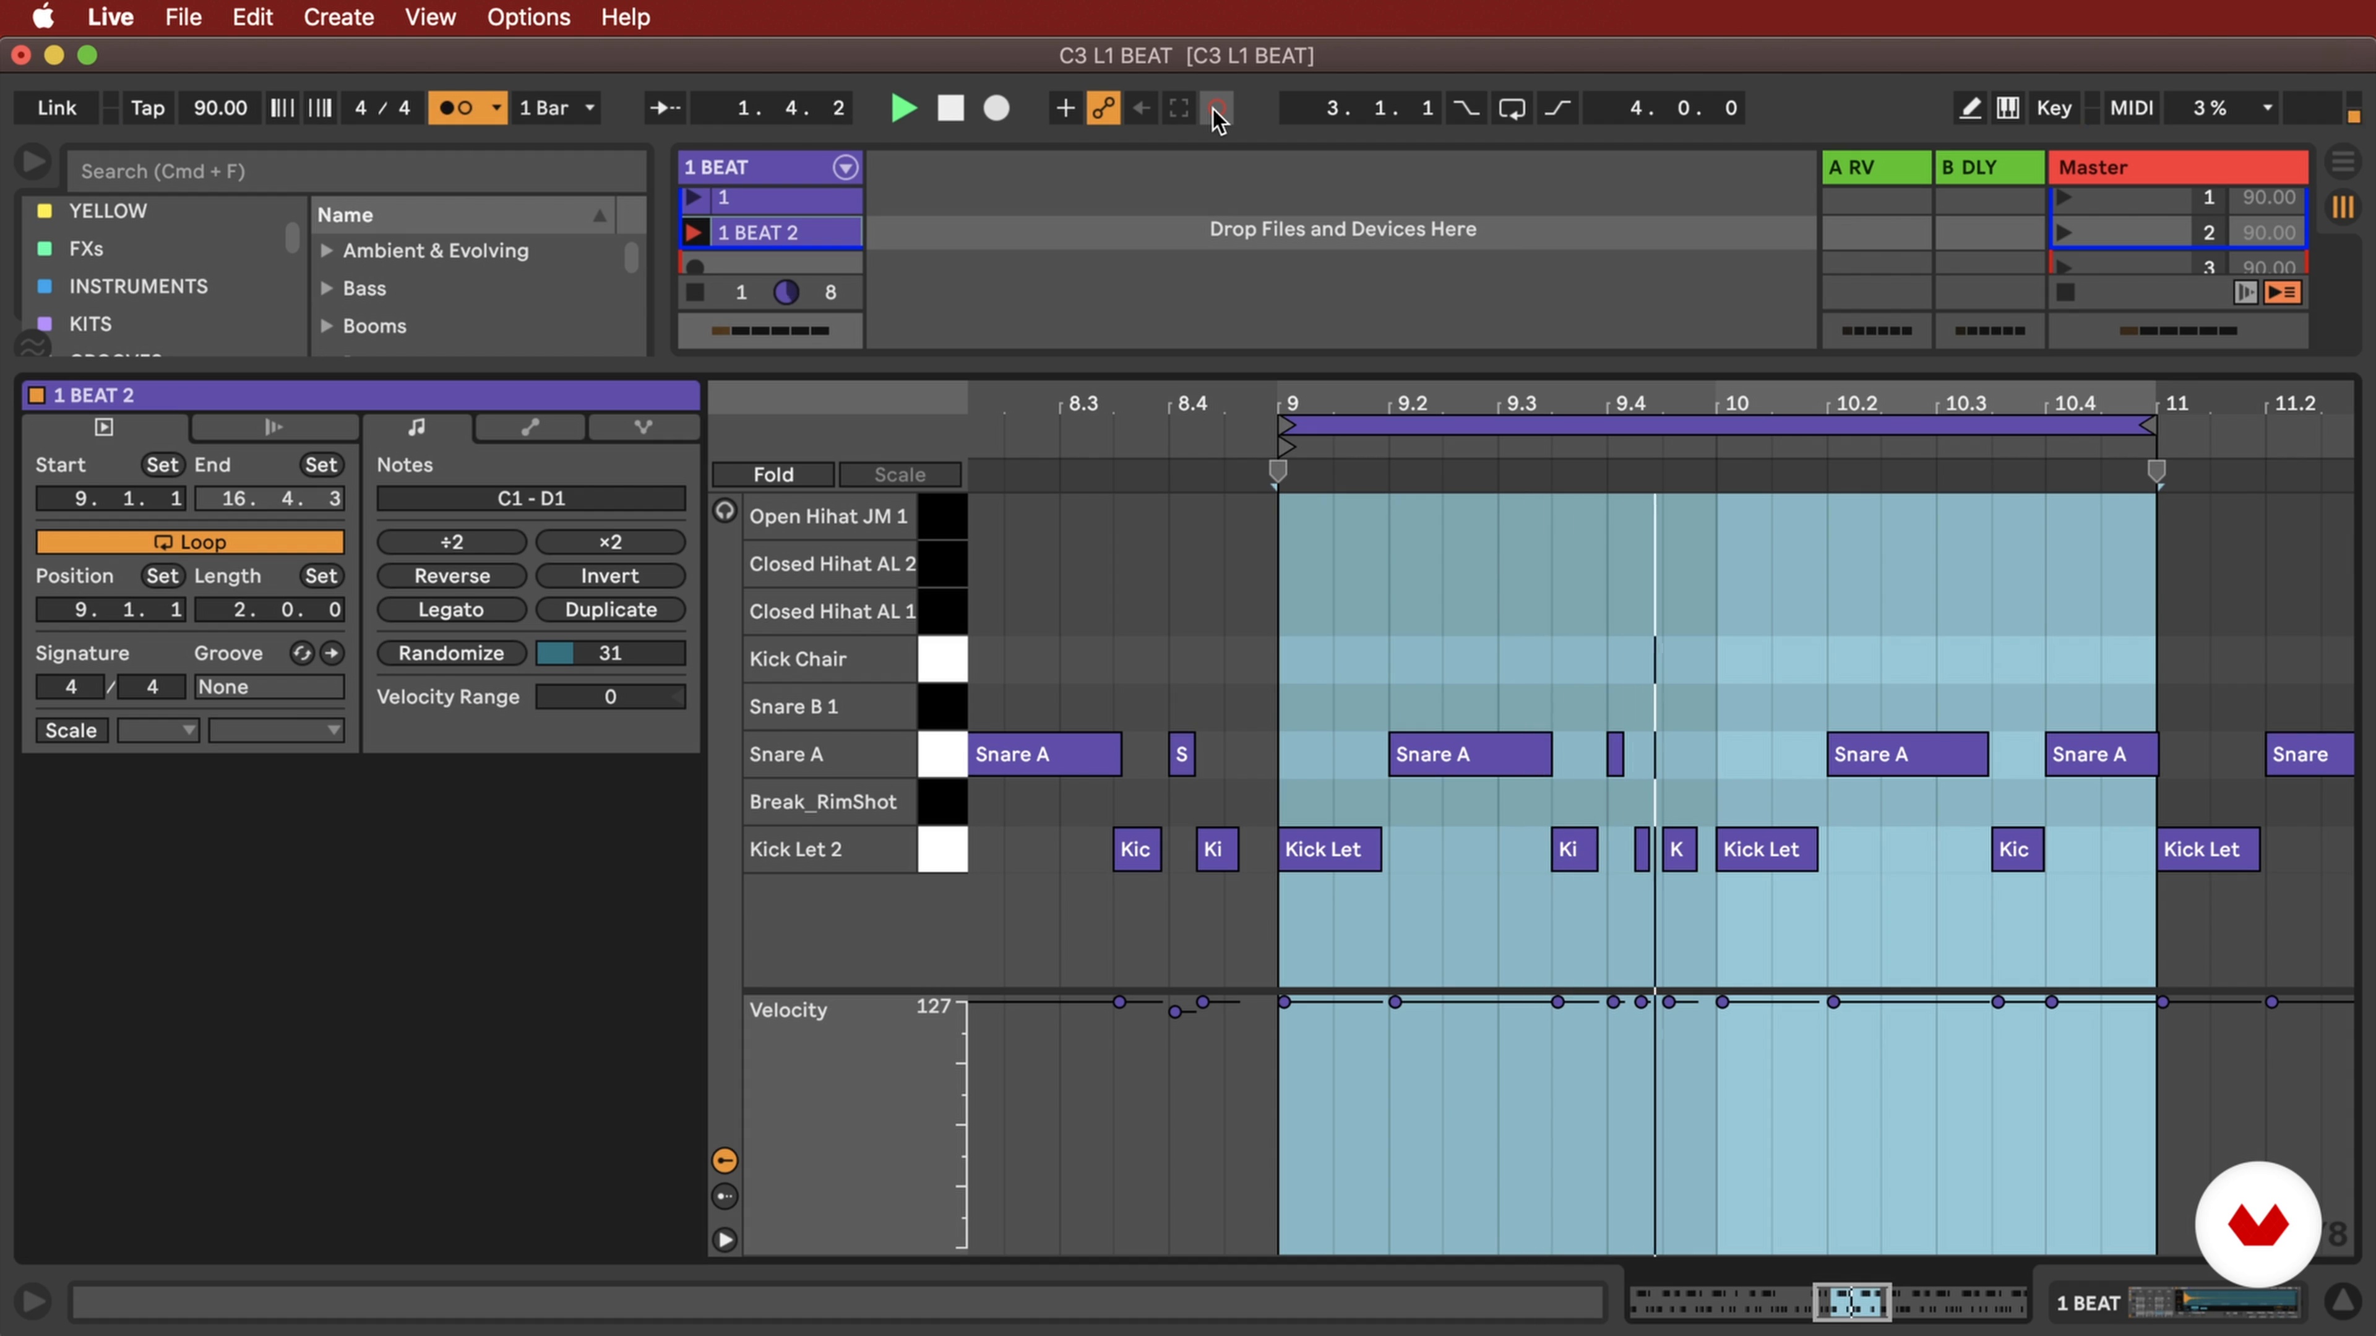Sort browser by Name column arrow
The height and width of the screenshot is (1336, 2376).
600,215
